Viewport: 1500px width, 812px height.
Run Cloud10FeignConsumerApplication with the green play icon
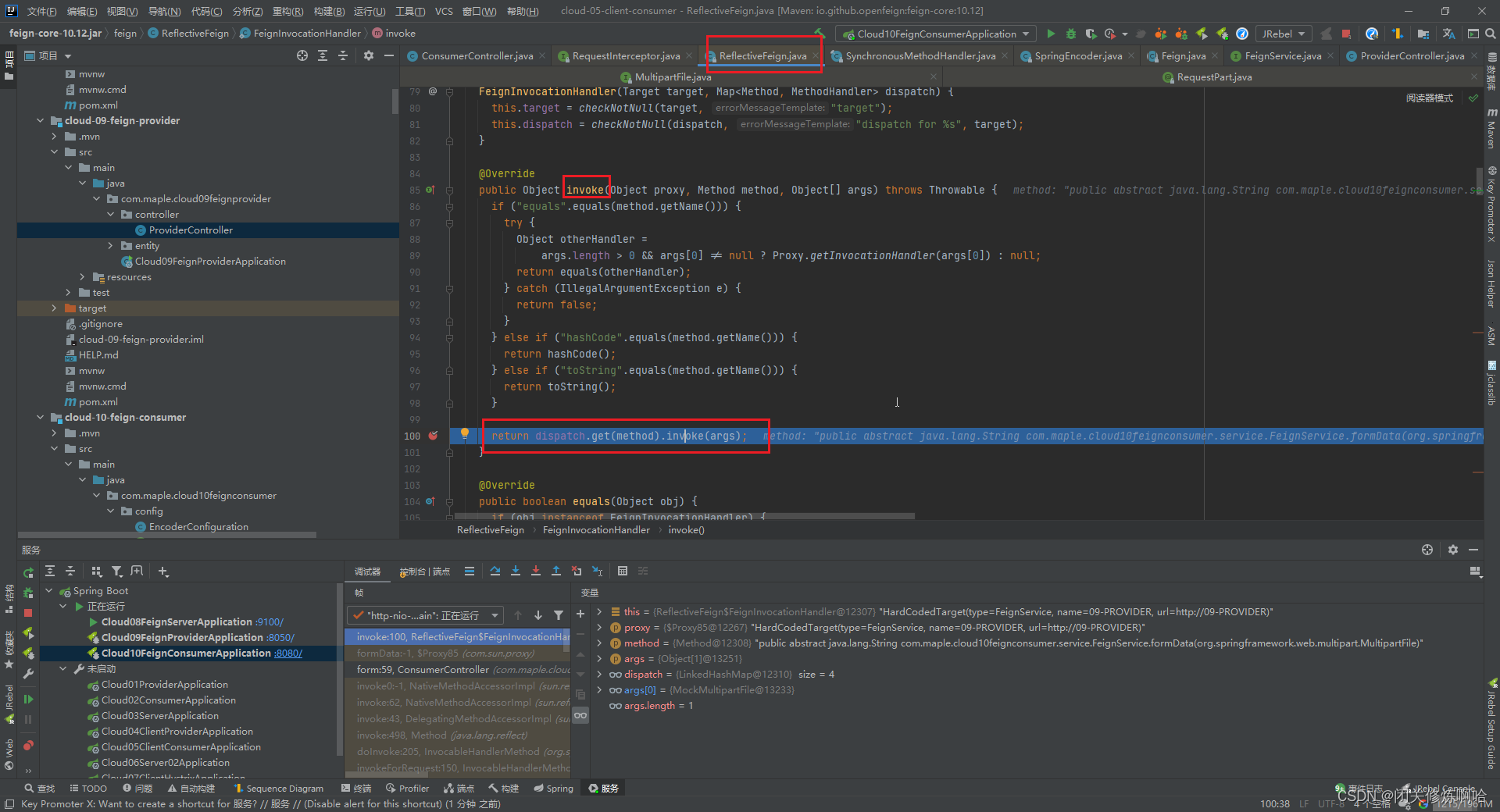(x=1051, y=34)
